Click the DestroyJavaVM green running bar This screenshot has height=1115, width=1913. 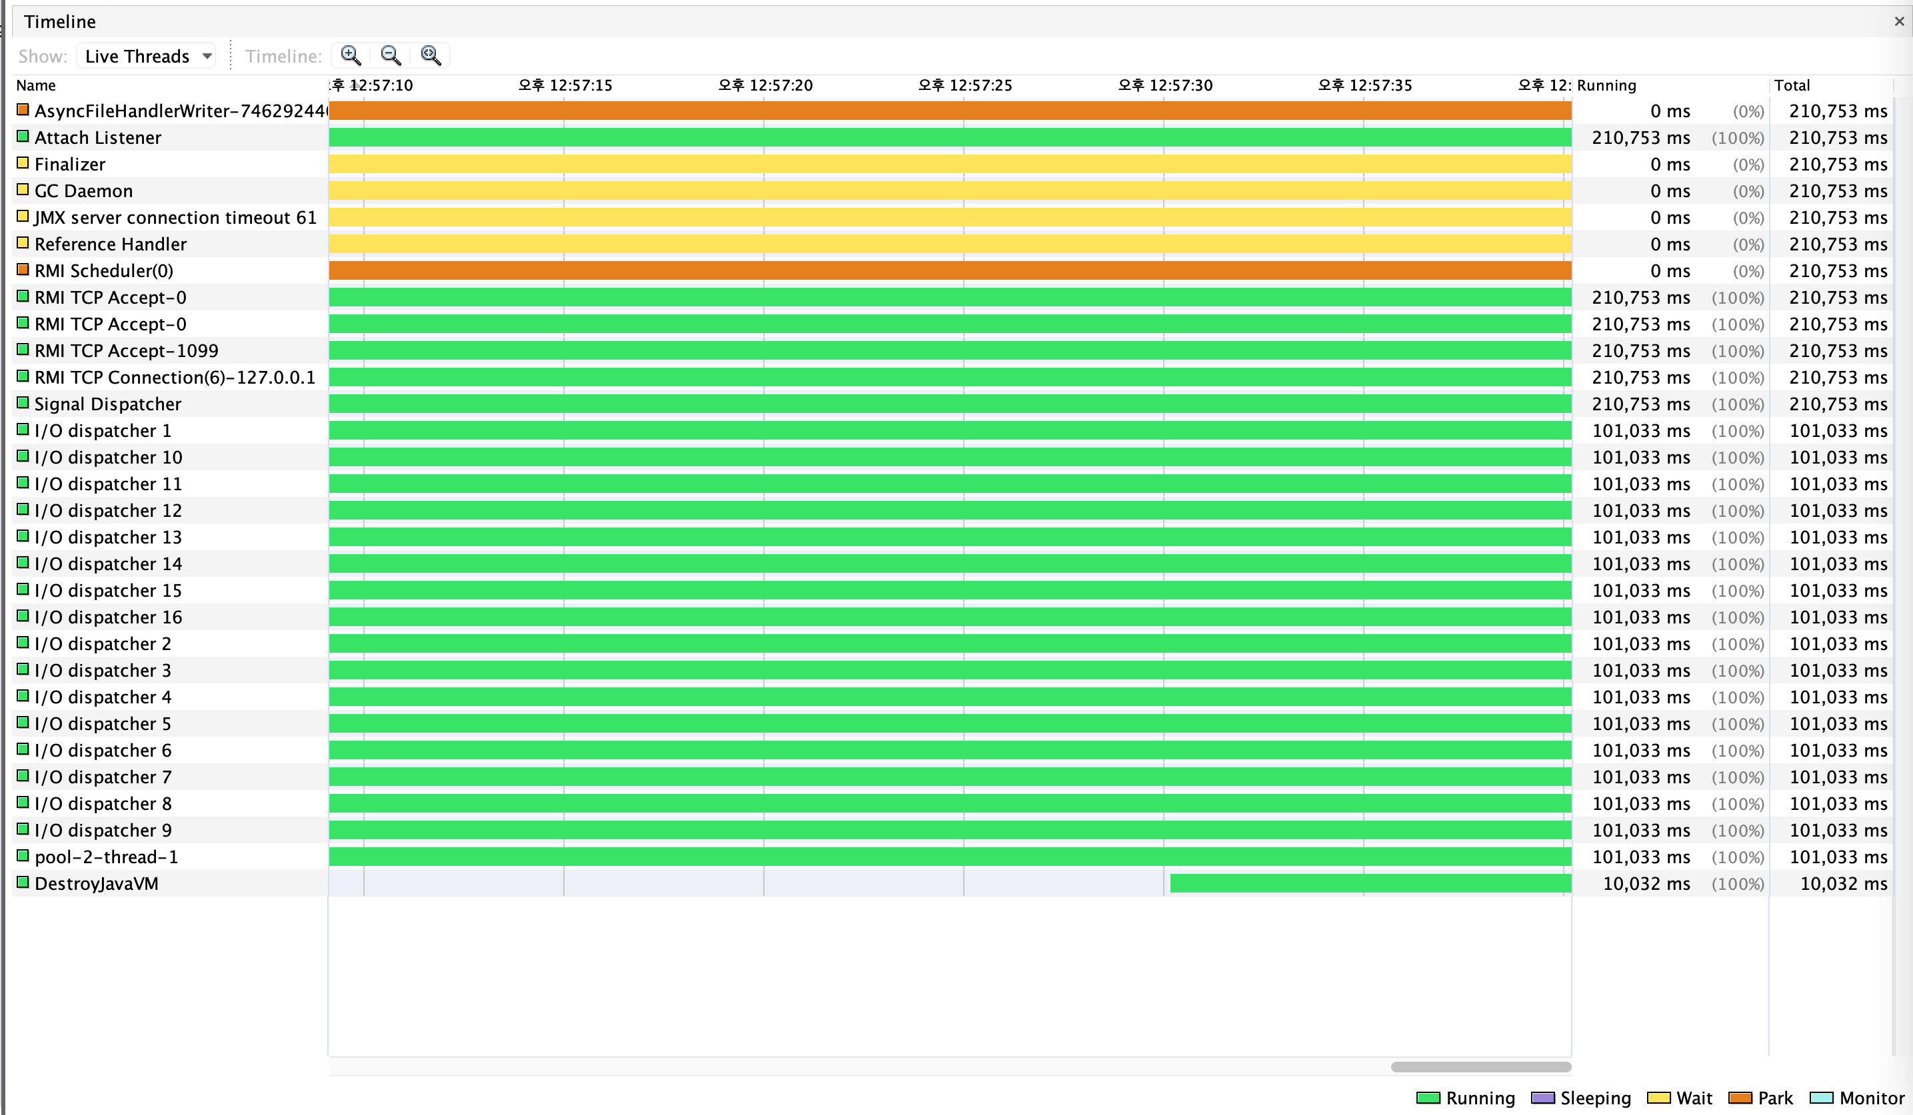point(1370,883)
